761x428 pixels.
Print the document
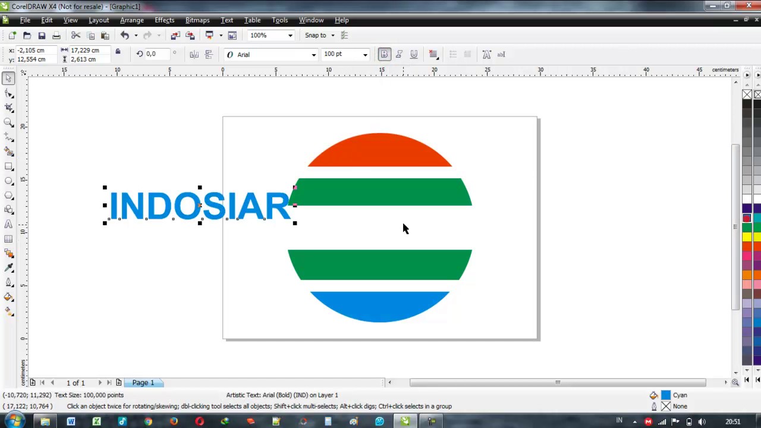click(56, 36)
